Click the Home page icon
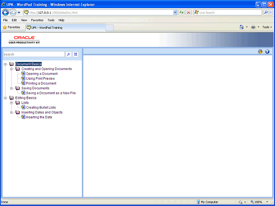 [x=241, y=27]
